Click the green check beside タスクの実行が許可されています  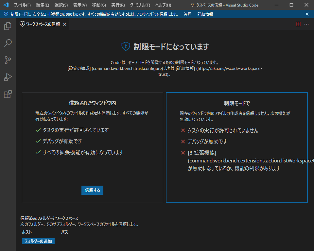tap(38, 130)
